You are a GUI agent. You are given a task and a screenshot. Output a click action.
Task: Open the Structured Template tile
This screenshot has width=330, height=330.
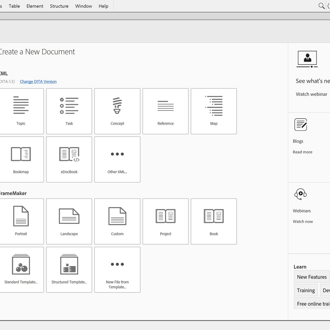pos(69,270)
